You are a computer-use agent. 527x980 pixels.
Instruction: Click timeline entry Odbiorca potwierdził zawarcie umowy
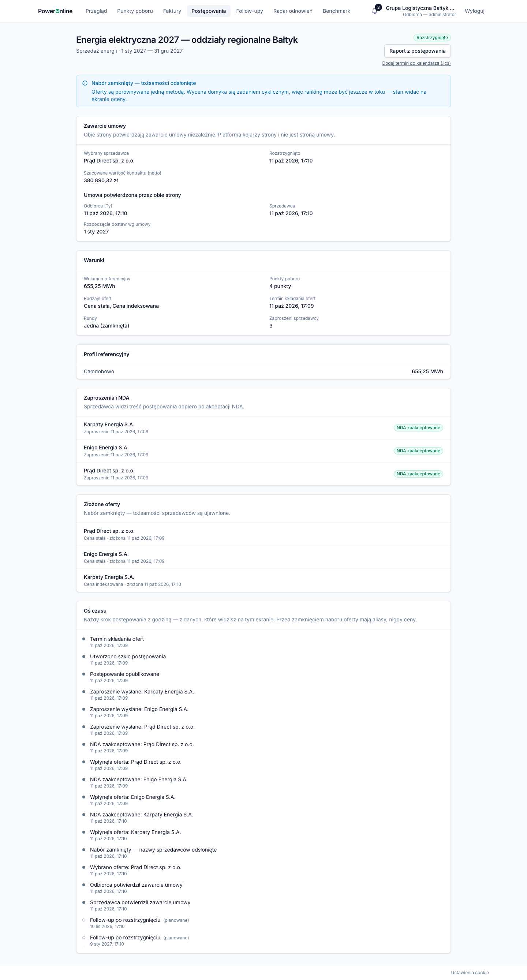click(x=136, y=885)
